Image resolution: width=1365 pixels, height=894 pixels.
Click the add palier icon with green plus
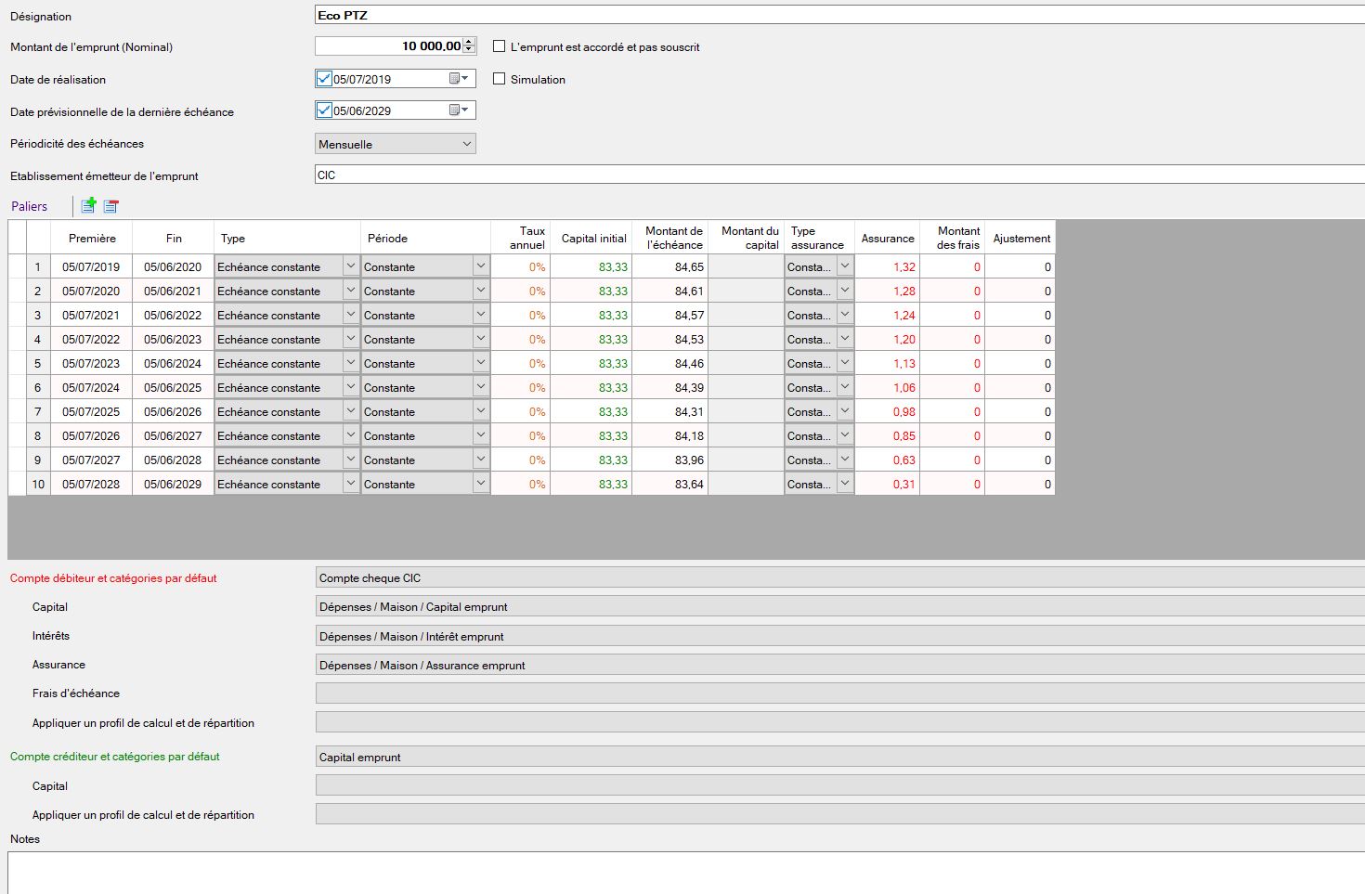click(88, 206)
